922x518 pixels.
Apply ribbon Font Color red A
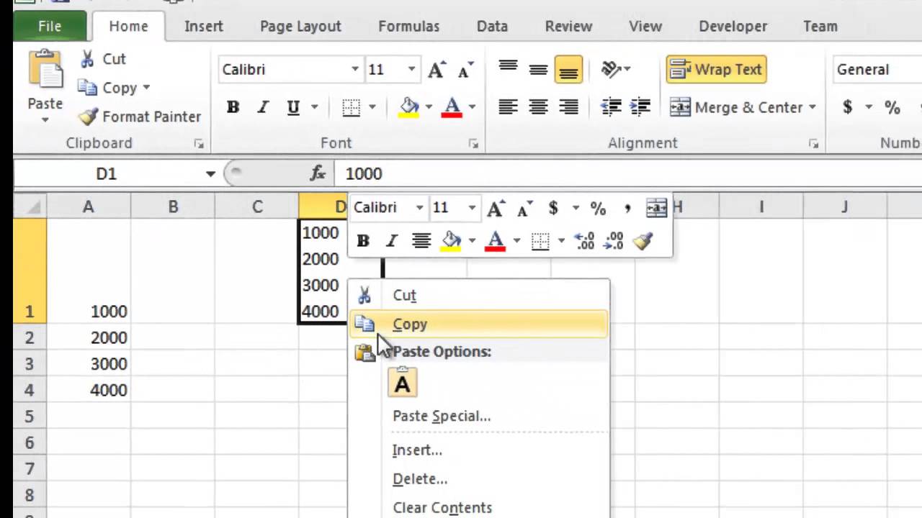click(x=452, y=108)
